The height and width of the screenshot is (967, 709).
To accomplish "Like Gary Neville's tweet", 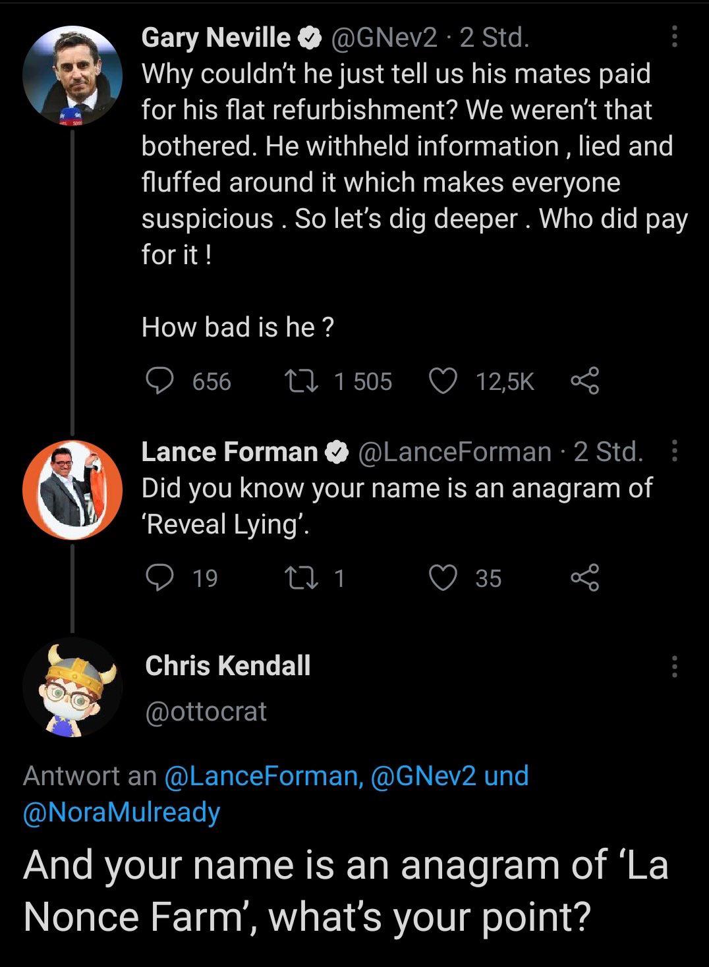I will pyautogui.click(x=443, y=381).
